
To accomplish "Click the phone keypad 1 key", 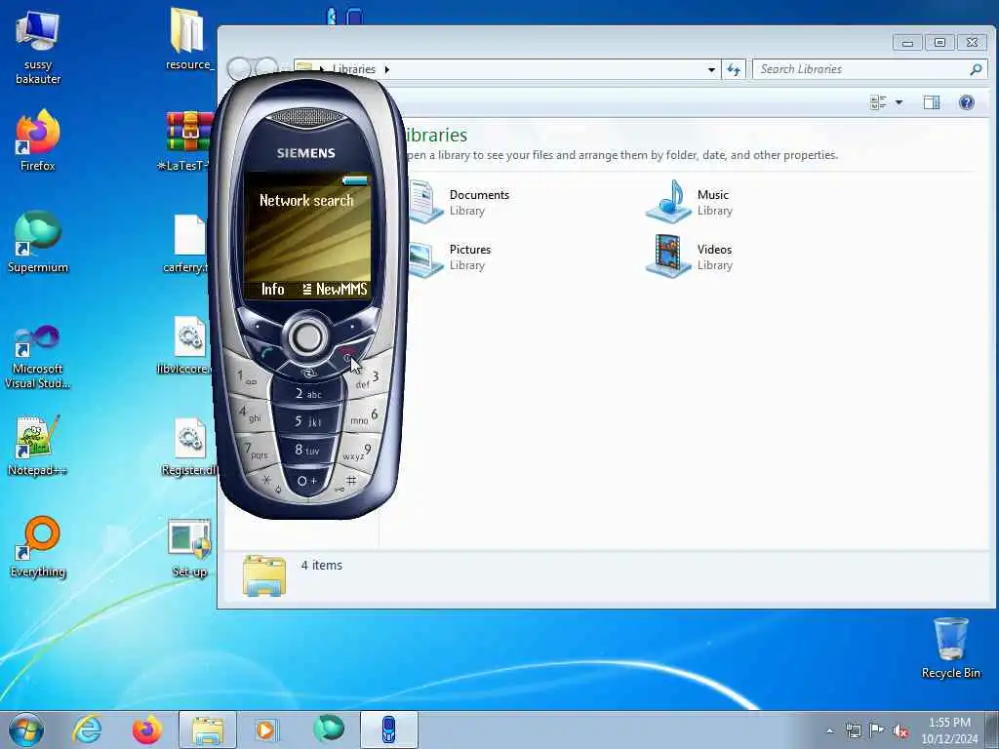I will pyautogui.click(x=247, y=379).
